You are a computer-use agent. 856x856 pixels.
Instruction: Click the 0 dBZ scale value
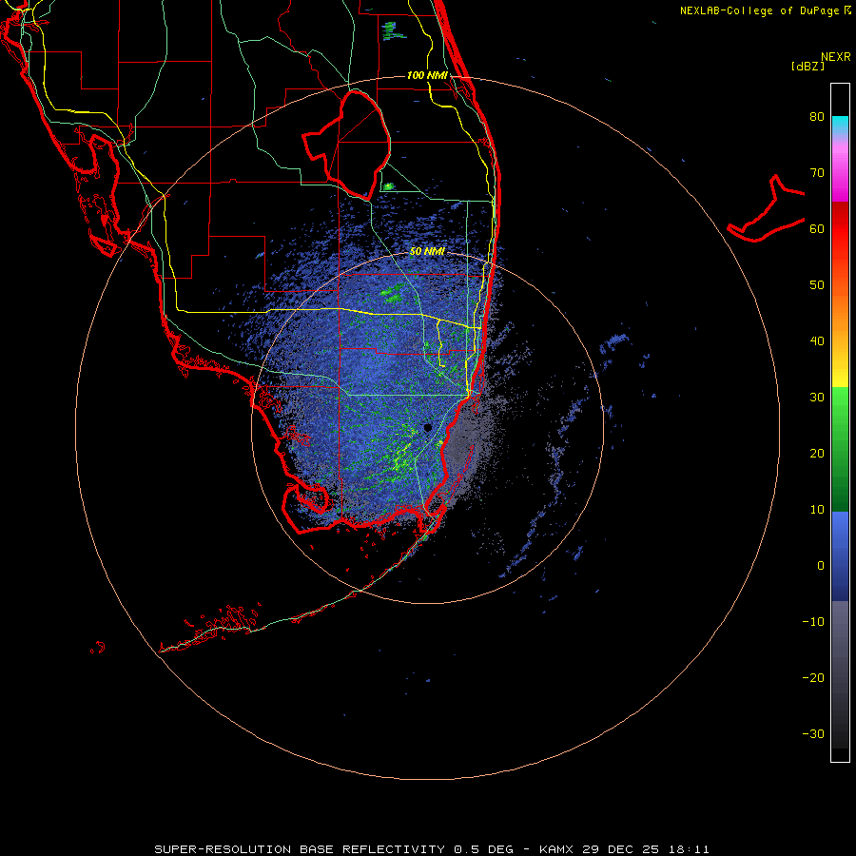tap(821, 566)
